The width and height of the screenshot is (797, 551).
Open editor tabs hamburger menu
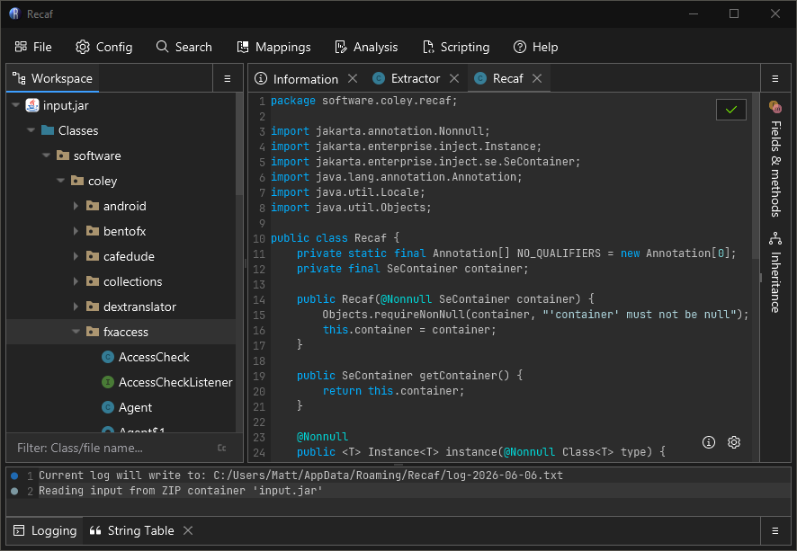pyautogui.click(x=775, y=79)
